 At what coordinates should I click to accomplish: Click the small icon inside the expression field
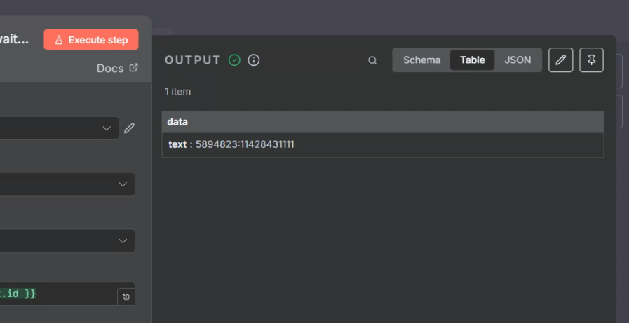point(126,296)
